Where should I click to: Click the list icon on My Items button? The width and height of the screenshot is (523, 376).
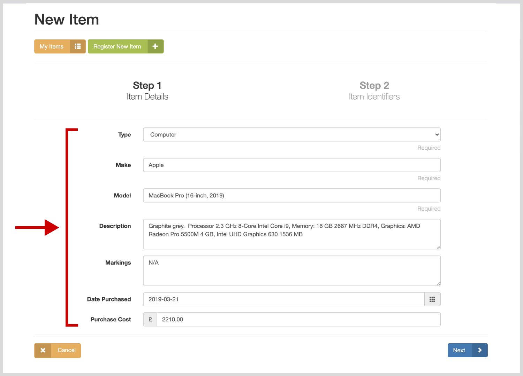click(78, 46)
